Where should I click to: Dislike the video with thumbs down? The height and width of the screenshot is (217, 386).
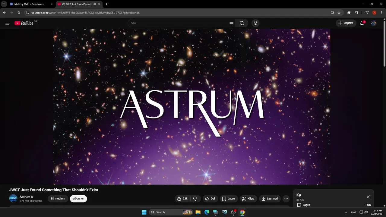click(195, 199)
